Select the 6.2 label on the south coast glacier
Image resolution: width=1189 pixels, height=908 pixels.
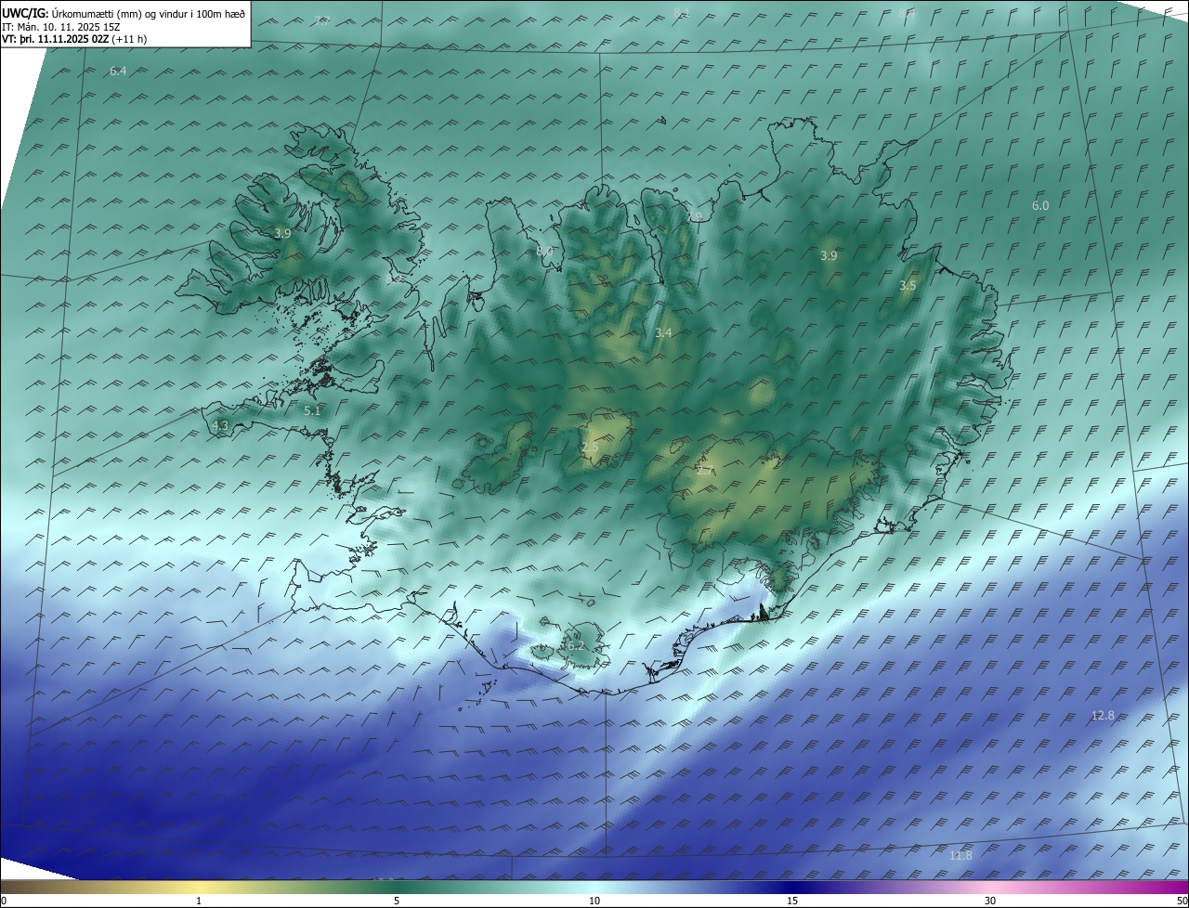point(575,645)
